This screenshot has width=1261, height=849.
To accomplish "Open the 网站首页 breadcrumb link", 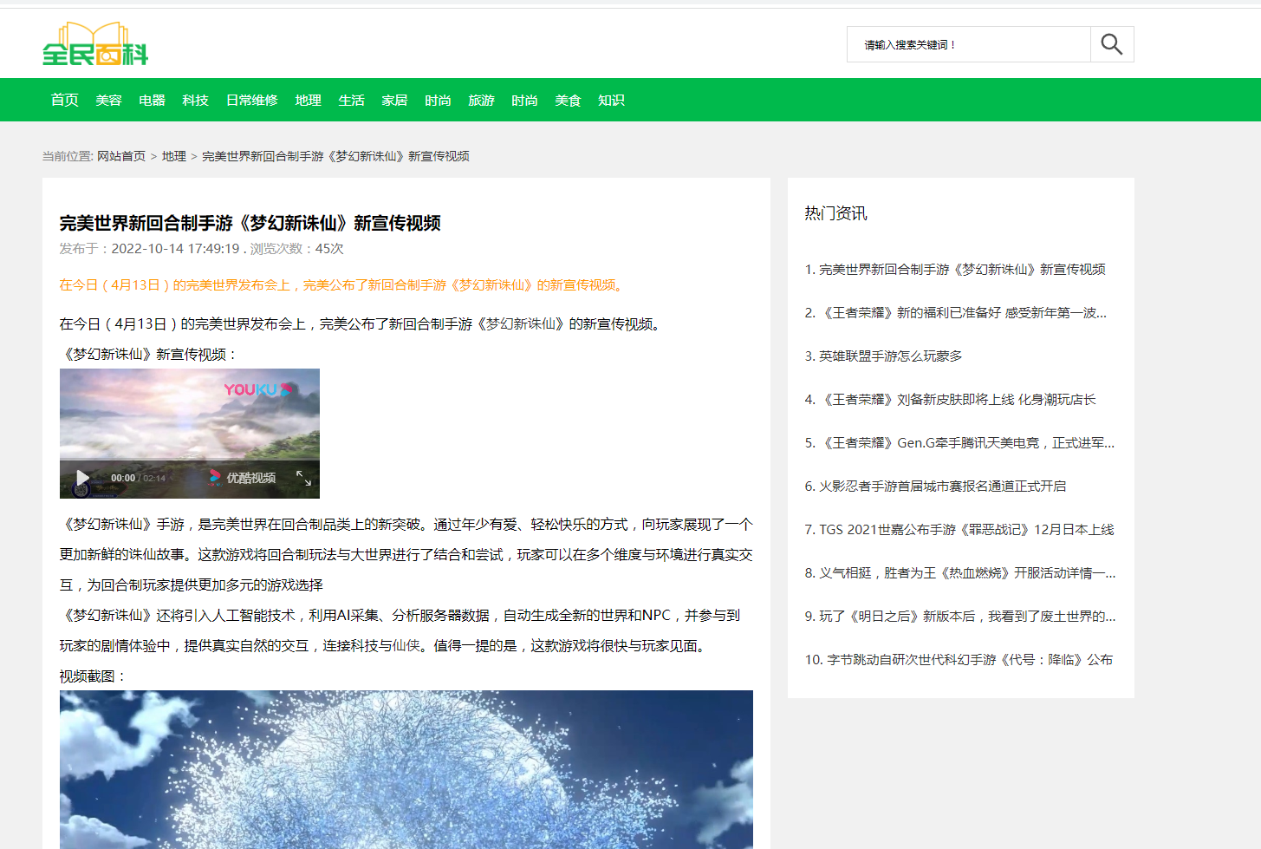I will (x=120, y=156).
